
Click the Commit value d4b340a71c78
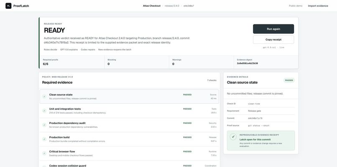tap(255, 118)
